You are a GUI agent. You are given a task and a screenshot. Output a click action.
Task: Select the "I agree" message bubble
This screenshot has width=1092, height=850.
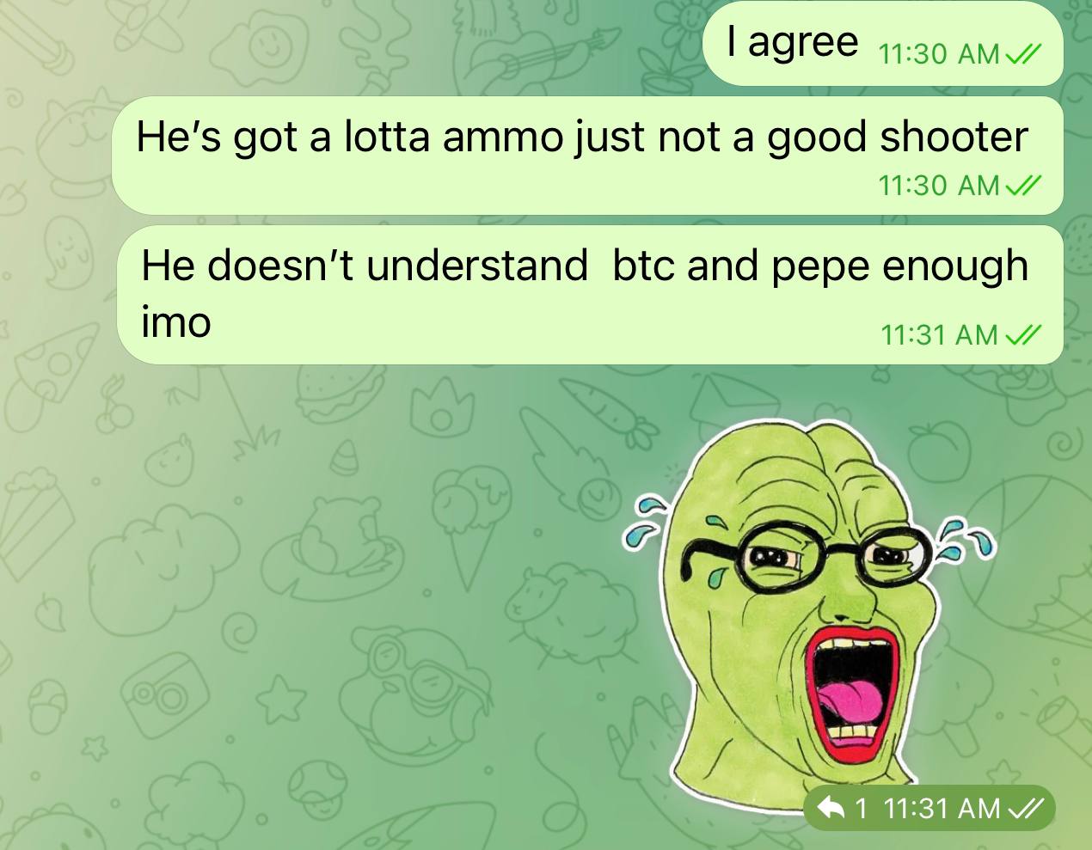pyautogui.click(x=883, y=43)
